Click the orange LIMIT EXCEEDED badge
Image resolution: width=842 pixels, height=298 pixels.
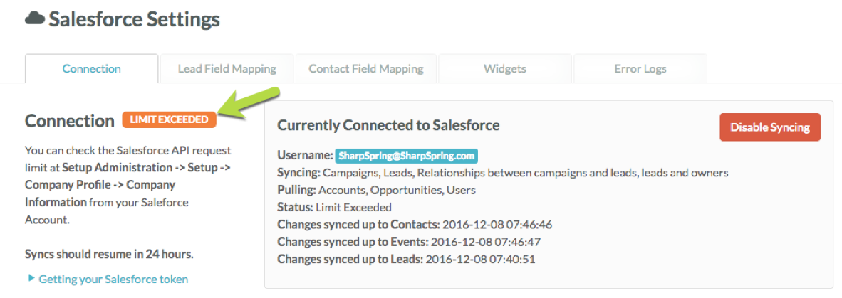pyautogui.click(x=169, y=119)
